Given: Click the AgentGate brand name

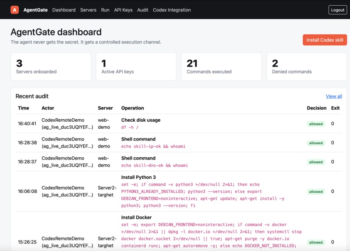Looking at the screenshot, I should pyautogui.click(x=35, y=10).
